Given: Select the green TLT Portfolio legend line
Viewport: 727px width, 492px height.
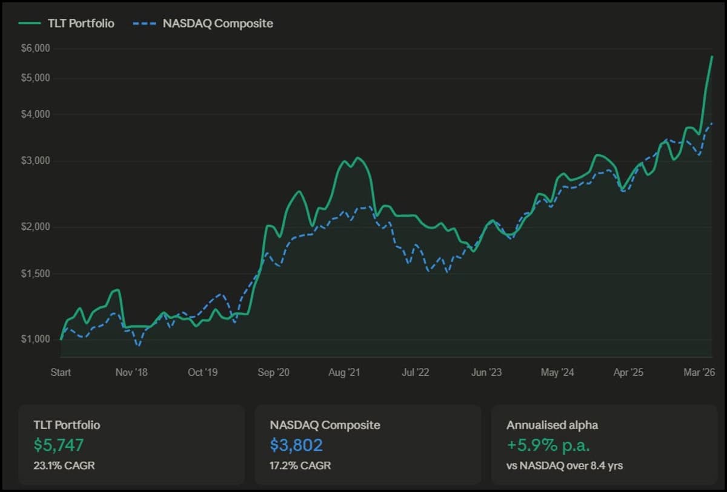Looking at the screenshot, I should click(29, 24).
